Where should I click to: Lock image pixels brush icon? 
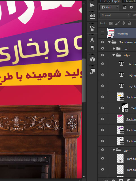117,23
